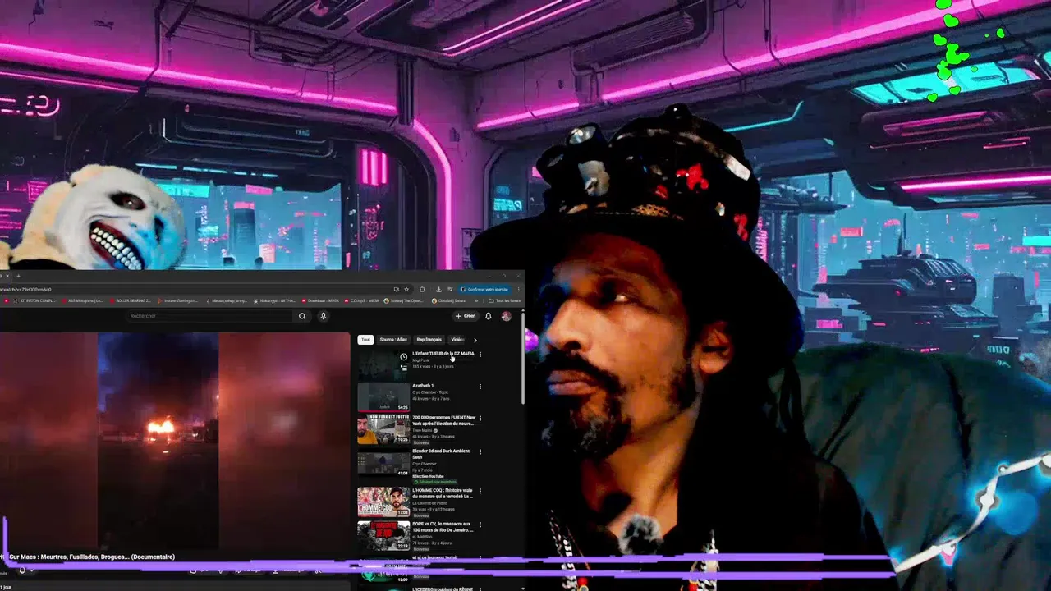This screenshot has width=1051, height=591.
Task: Select the Rap français chip
Action: 429,340
